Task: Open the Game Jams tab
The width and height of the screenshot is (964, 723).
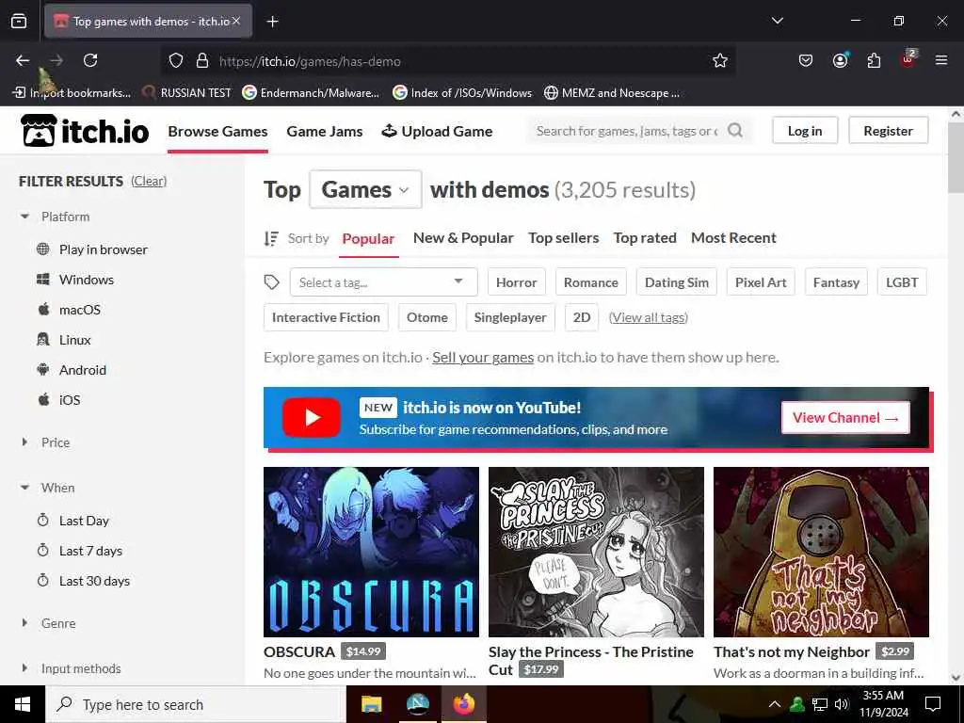Action: (325, 131)
